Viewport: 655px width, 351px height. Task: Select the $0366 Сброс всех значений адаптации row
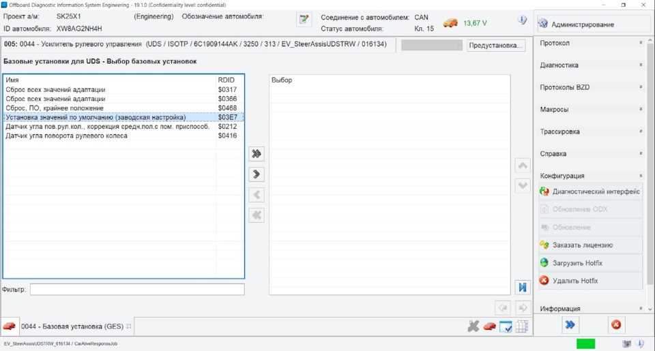(123, 99)
